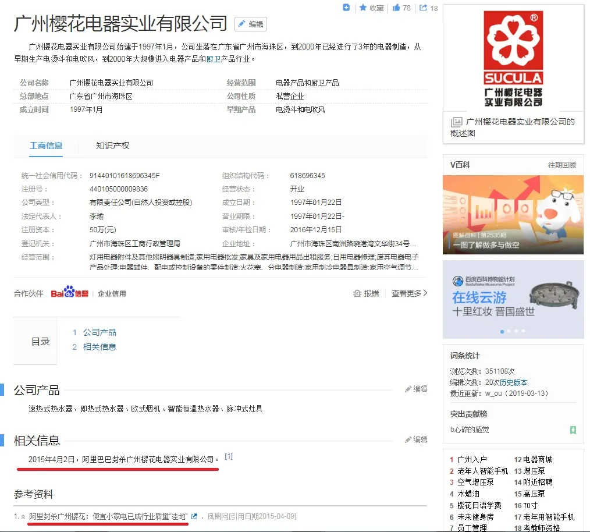The image size is (590, 532).
Task: Open the hot search 电器商城
Action: click(538, 459)
